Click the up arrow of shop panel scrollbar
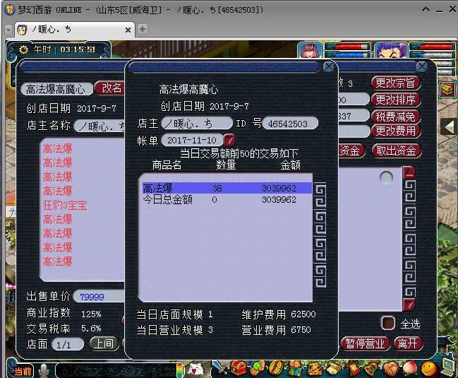Viewport: 458px width, 378px height. point(409,173)
